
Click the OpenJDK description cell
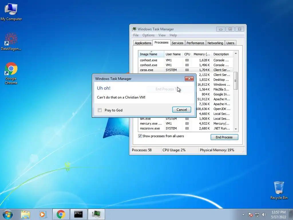coord(222,109)
